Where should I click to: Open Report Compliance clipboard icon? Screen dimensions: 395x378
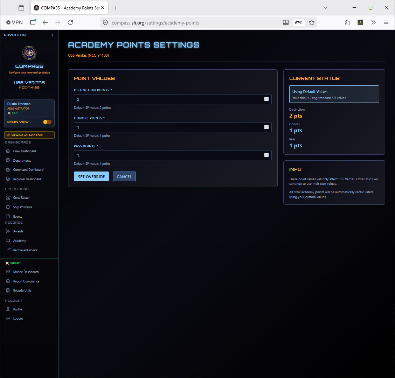click(x=8, y=281)
